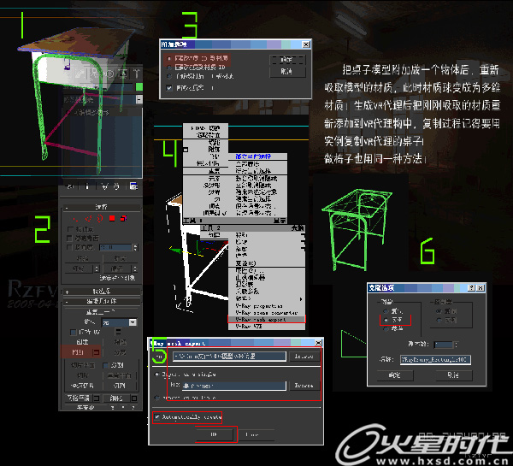Toggle Automatically create proxies checkbox
Image resolution: width=513 pixels, height=466 pixels.
(157, 417)
